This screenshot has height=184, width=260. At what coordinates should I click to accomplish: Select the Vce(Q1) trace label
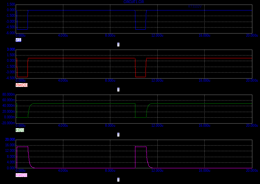pyautogui.click(x=21, y=175)
